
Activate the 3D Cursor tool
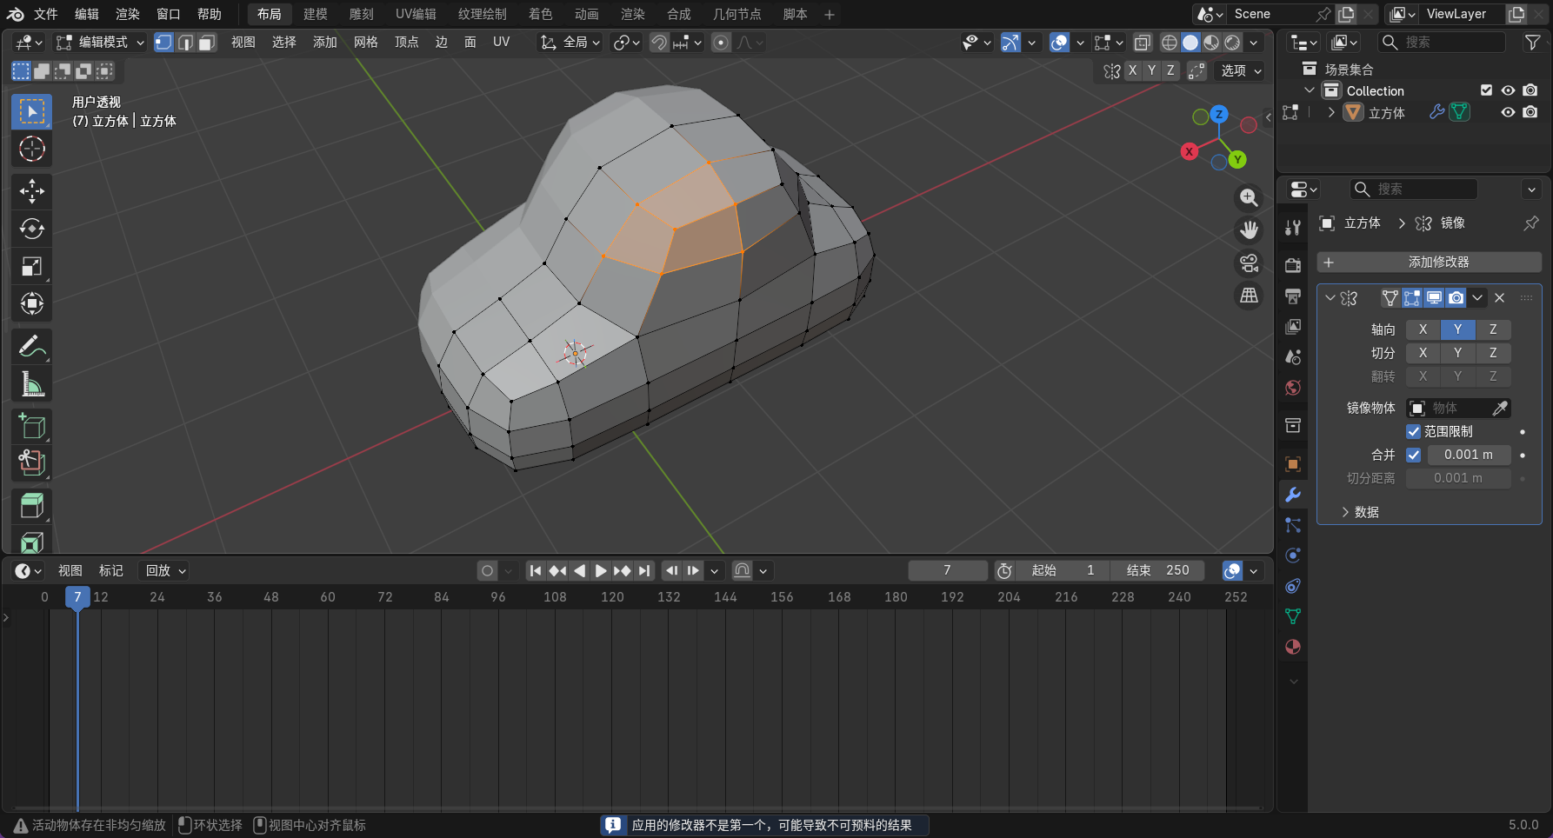[32, 150]
